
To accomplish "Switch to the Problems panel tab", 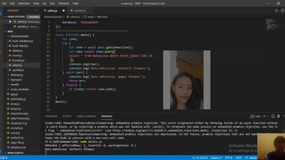I will [x=51, y=116].
